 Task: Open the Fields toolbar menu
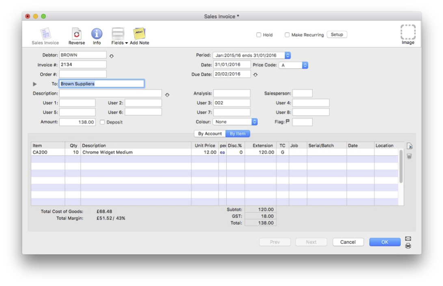(119, 36)
